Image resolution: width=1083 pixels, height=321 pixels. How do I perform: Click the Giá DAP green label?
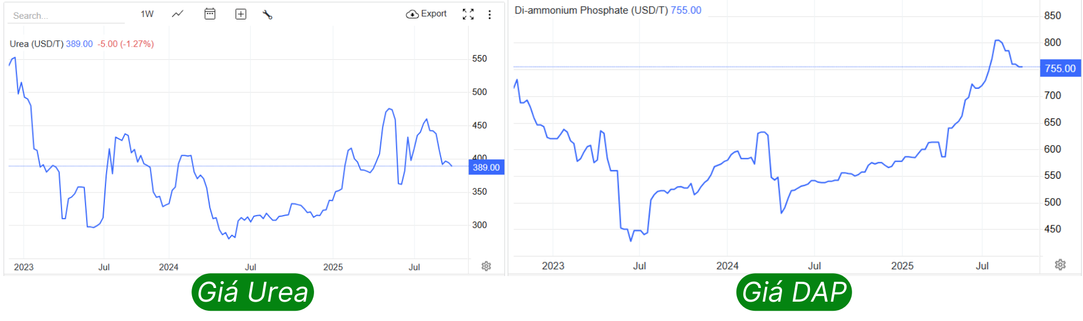click(793, 292)
